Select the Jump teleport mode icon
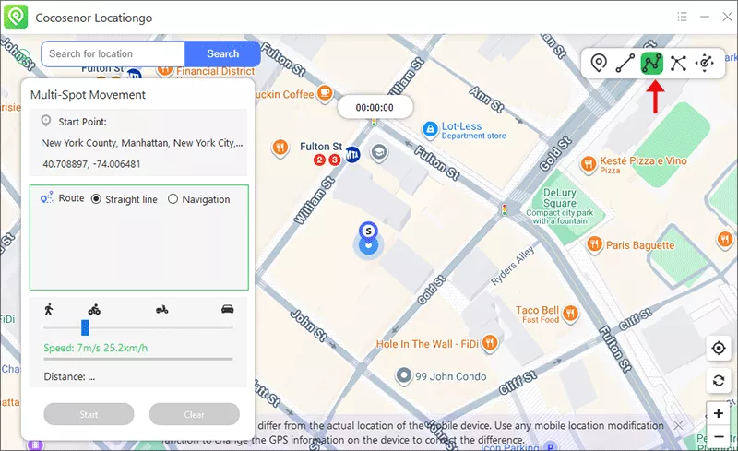The image size is (738, 451). 679,63
